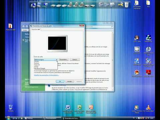160x120 pixels.
Task: Confirm with the OK button
Action: point(60,81)
